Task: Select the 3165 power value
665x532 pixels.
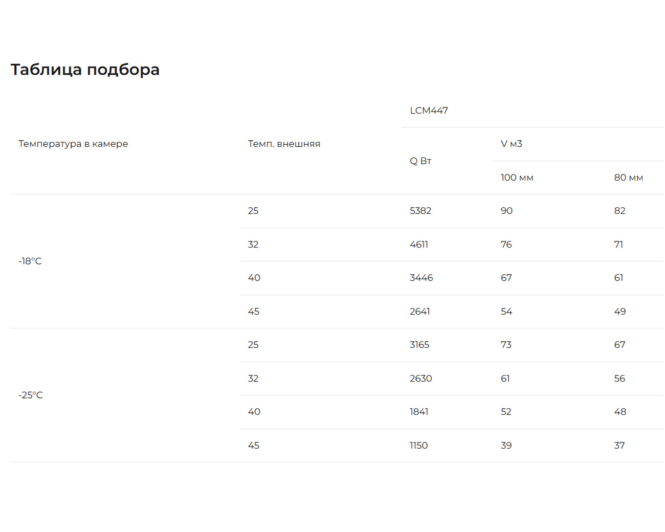Action: [x=419, y=345]
